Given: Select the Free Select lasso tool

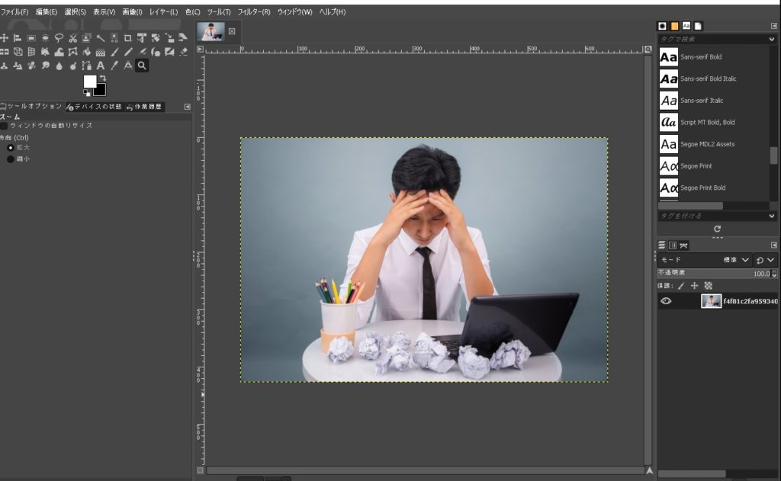Looking at the screenshot, I should point(59,37).
